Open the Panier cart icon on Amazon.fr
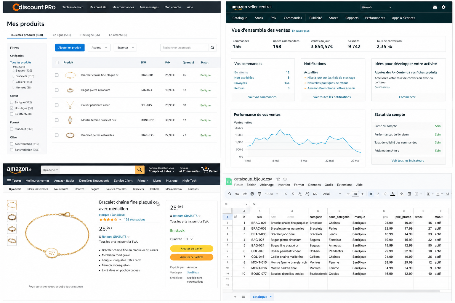The width and height of the screenshot is (455, 303). pyautogui.click(x=209, y=170)
